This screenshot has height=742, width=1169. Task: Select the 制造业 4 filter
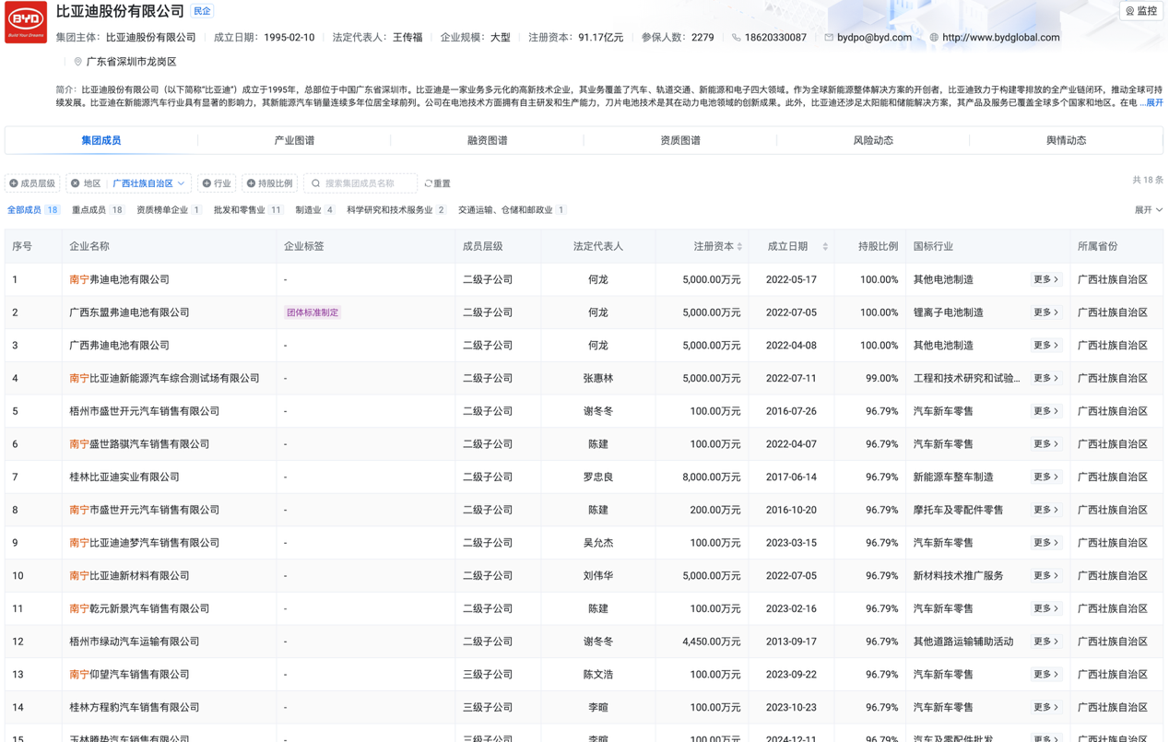(315, 210)
